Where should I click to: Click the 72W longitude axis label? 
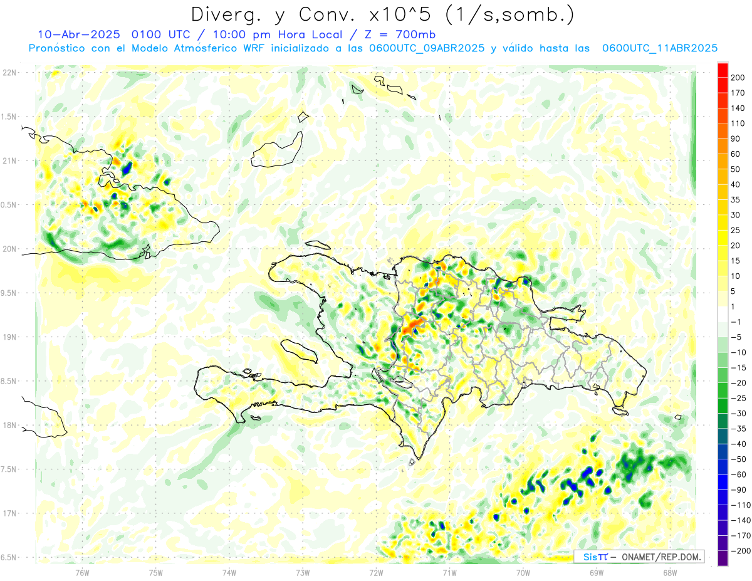click(x=376, y=572)
